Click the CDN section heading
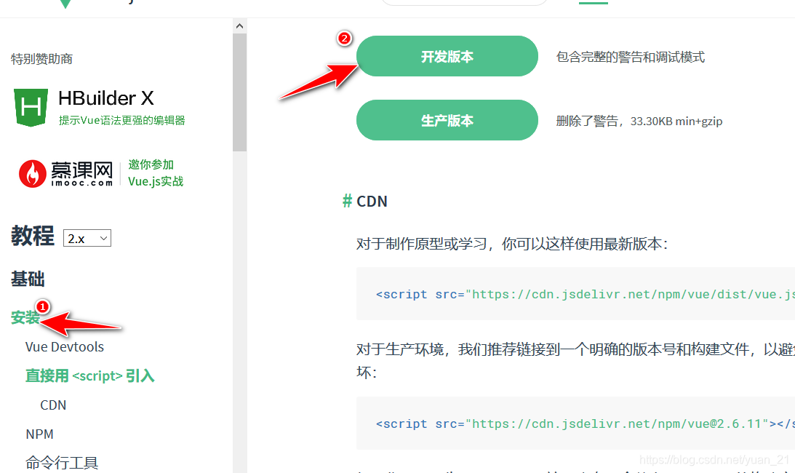Image resolution: width=795 pixels, height=473 pixels. click(372, 202)
